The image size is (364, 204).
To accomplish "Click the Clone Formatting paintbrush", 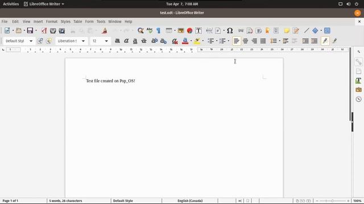I will 105,31.
